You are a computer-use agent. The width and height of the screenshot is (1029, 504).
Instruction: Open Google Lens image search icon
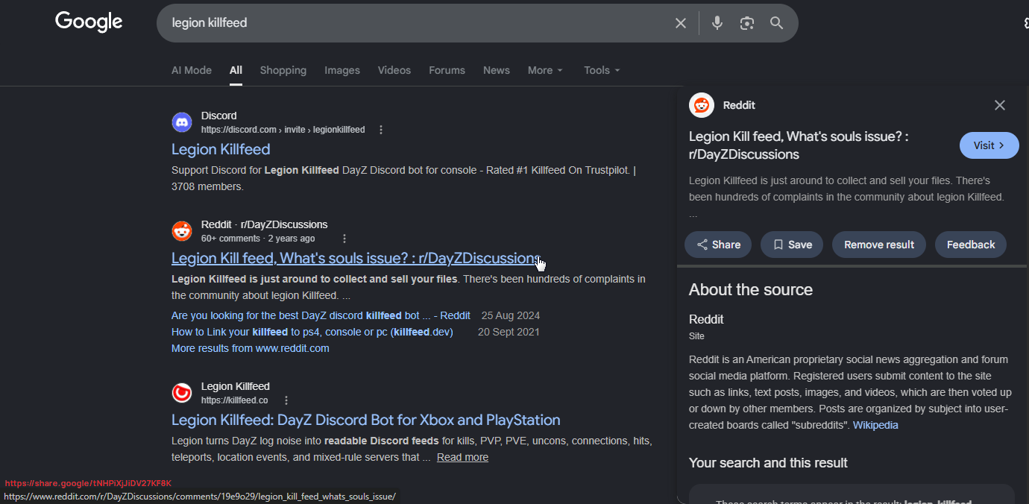tap(747, 23)
